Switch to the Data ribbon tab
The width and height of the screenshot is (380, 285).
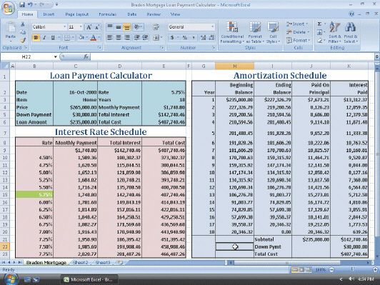point(132,14)
